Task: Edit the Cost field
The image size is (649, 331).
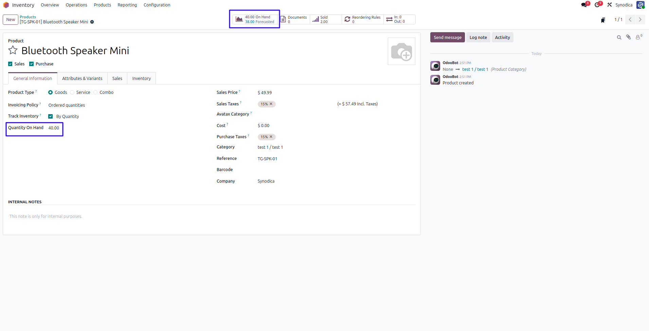Action: pyautogui.click(x=264, y=126)
